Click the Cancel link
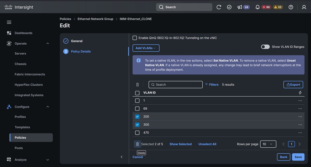Image resolution: width=311 pixels, height=167 pixels. click(x=138, y=157)
